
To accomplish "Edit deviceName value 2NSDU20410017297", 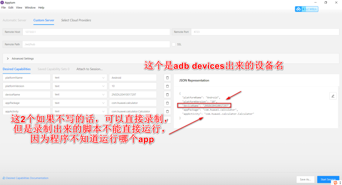I will coord(133,95).
